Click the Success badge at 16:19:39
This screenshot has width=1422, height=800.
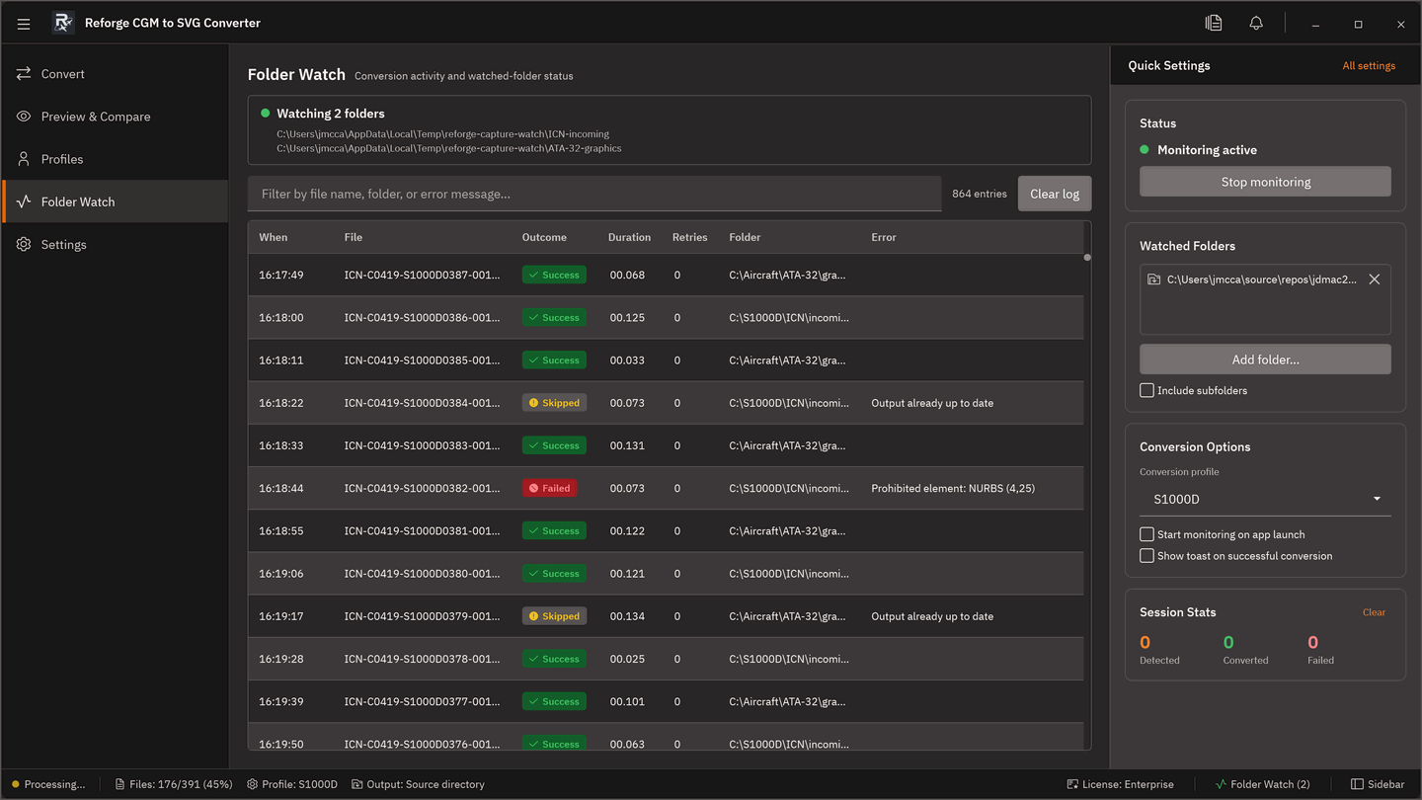point(554,701)
